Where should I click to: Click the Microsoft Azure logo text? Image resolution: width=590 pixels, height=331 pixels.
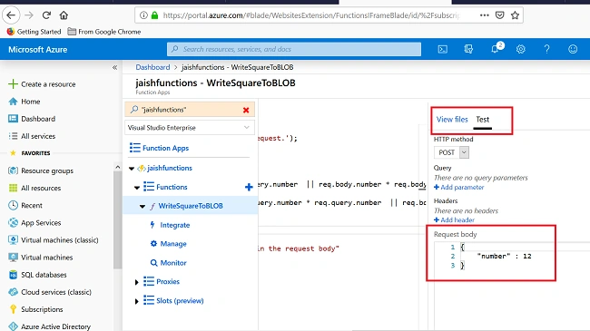point(37,49)
